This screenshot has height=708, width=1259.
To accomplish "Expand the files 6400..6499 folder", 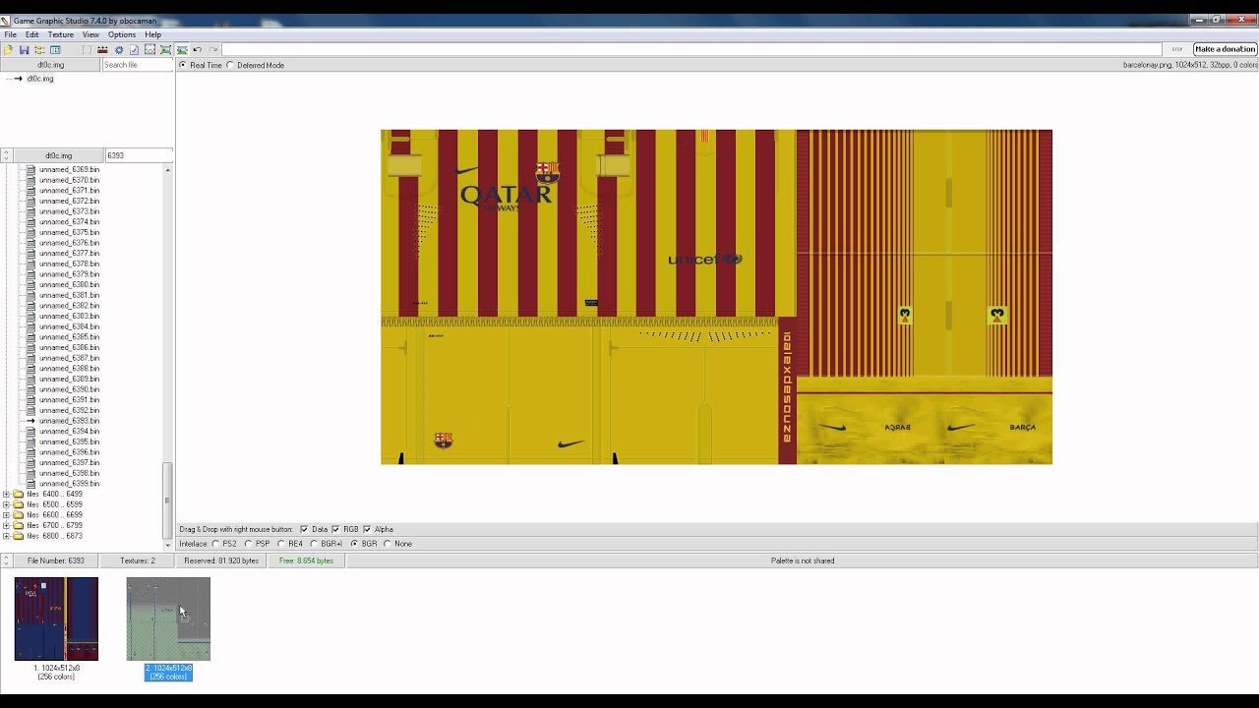I will pos(6,494).
